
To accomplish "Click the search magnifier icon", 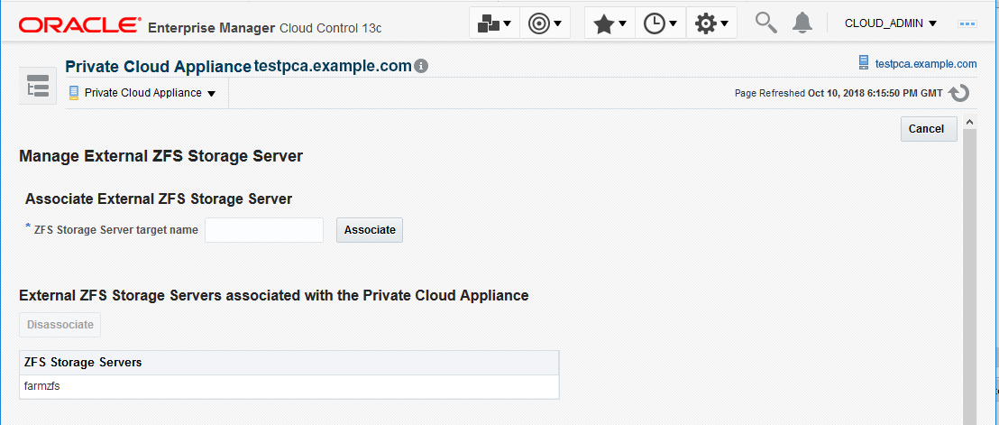I will click(x=765, y=23).
